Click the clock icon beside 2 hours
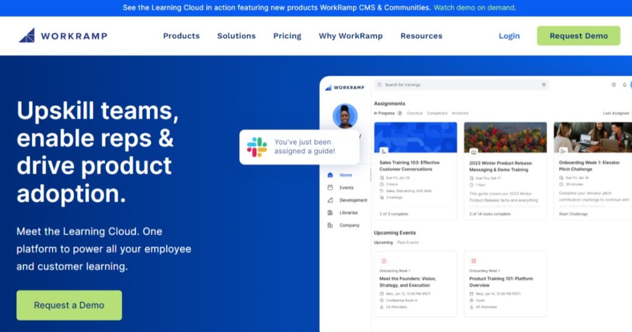Screen dimensions: 632x332 pyautogui.click(x=381, y=184)
